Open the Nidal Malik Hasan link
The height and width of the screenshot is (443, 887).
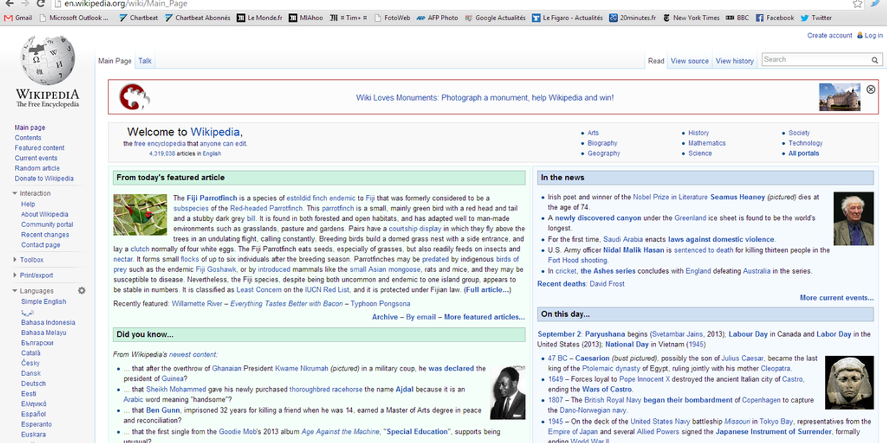(634, 250)
